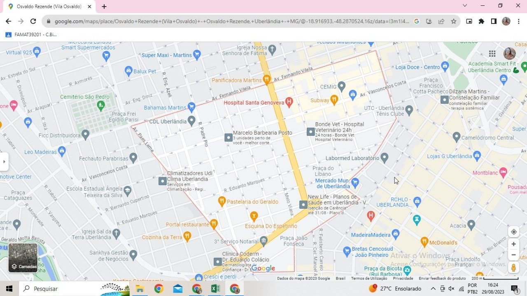Image resolution: width=527 pixels, height=296 pixels.
Task: Click the Google account avatar on the map
Action: 510,54
